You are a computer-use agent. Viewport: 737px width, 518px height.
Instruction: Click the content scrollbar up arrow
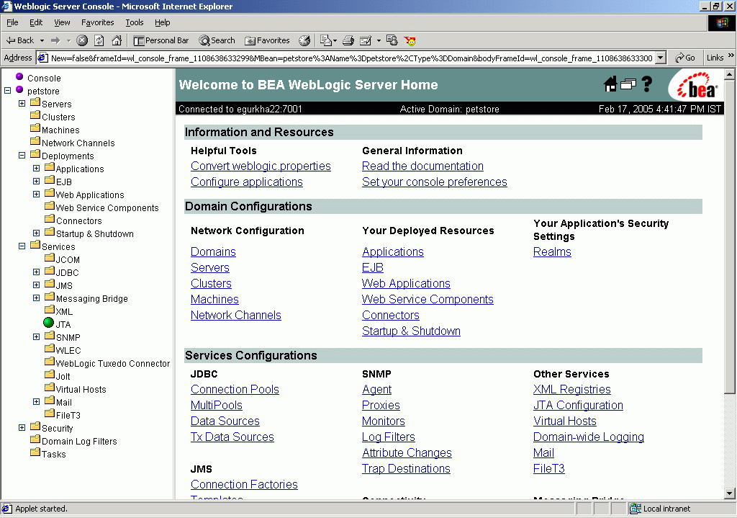click(x=730, y=74)
